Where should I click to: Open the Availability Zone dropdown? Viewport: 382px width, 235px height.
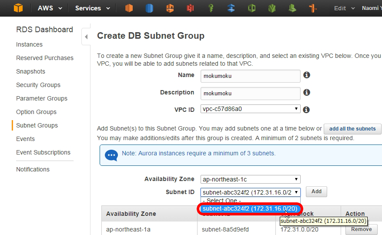[x=251, y=179]
